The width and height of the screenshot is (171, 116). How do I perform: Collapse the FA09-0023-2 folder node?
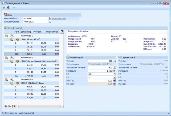(x=7, y=57)
